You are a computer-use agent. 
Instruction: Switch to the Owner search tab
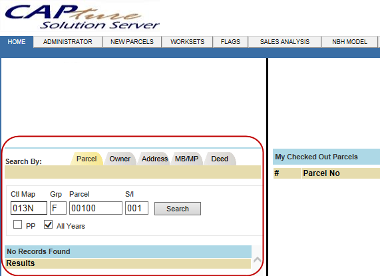click(120, 159)
